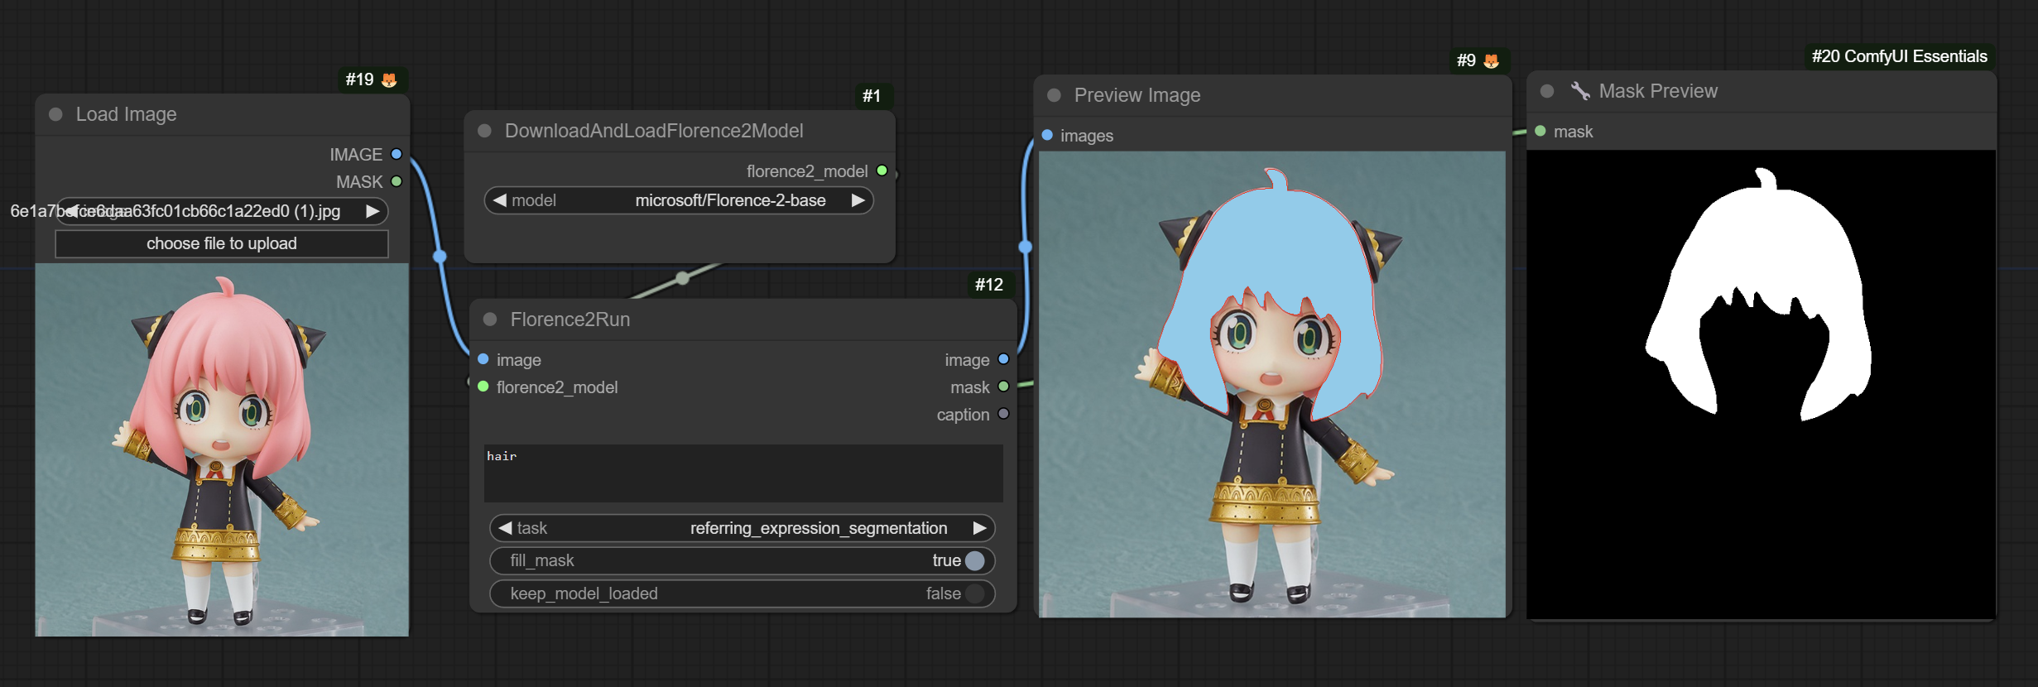Click the MASK output socket on Load Image
Image resolution: width=2038 pixels, height=687 pixels.
point(397,181)
